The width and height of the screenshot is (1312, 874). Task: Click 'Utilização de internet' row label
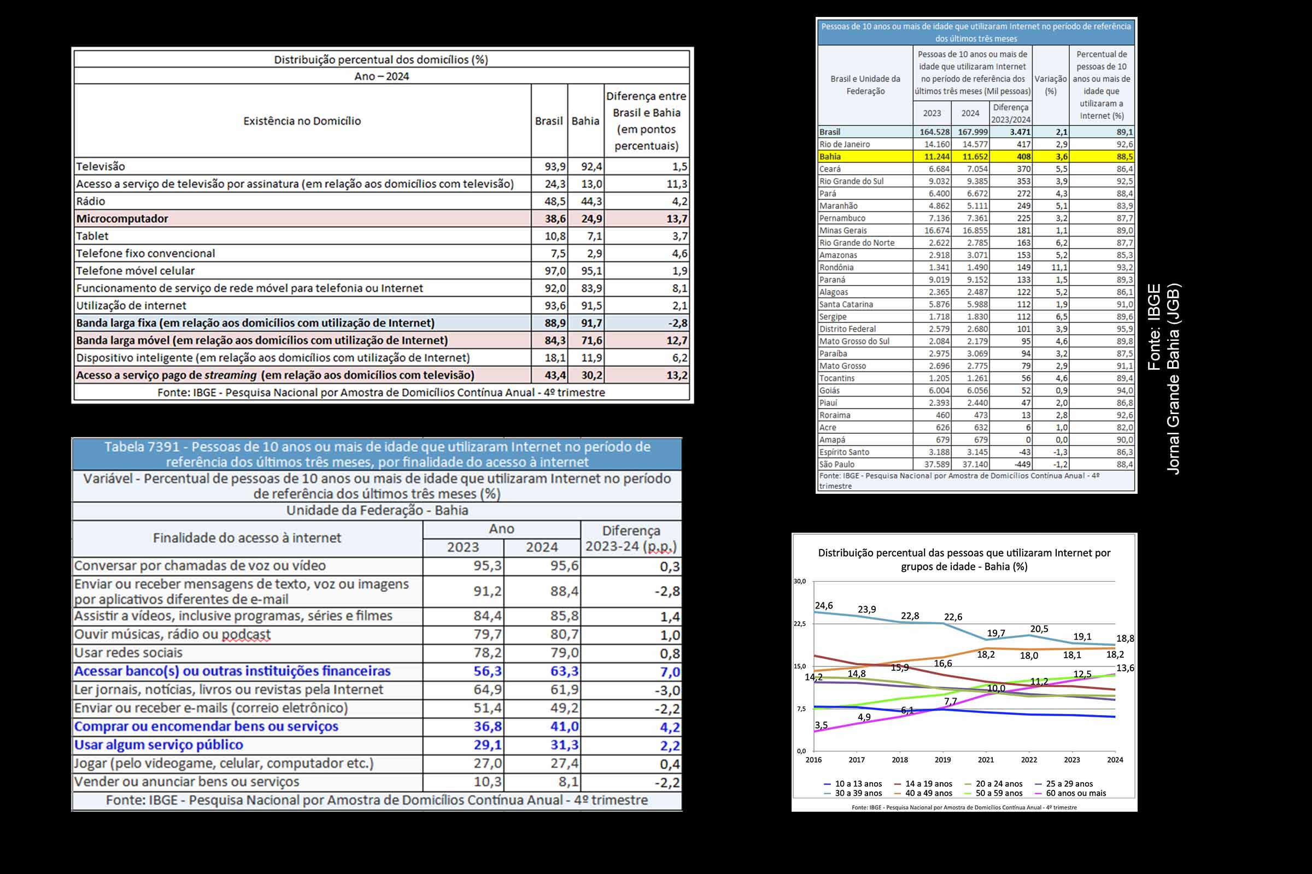point(131,305)
